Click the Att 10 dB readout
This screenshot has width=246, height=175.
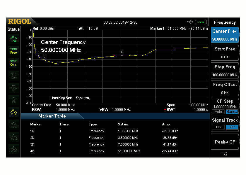[88, 29]
